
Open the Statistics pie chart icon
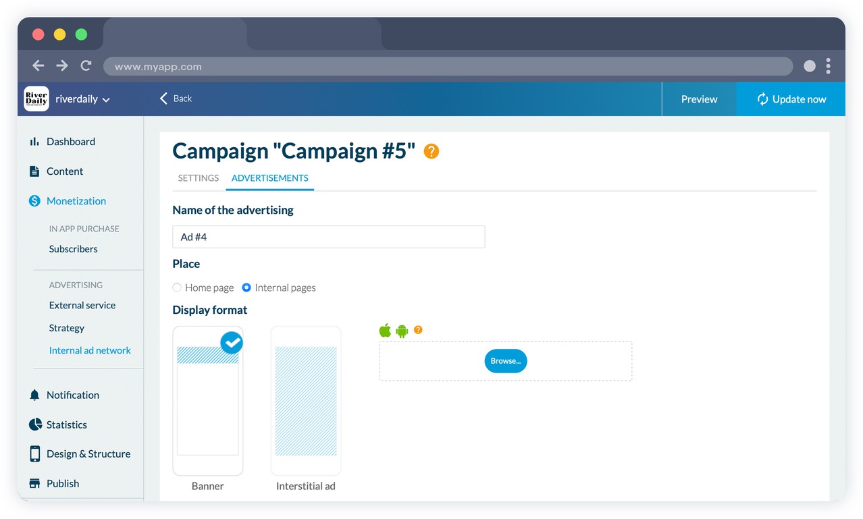pyautogui.click(x=35, y=425)
